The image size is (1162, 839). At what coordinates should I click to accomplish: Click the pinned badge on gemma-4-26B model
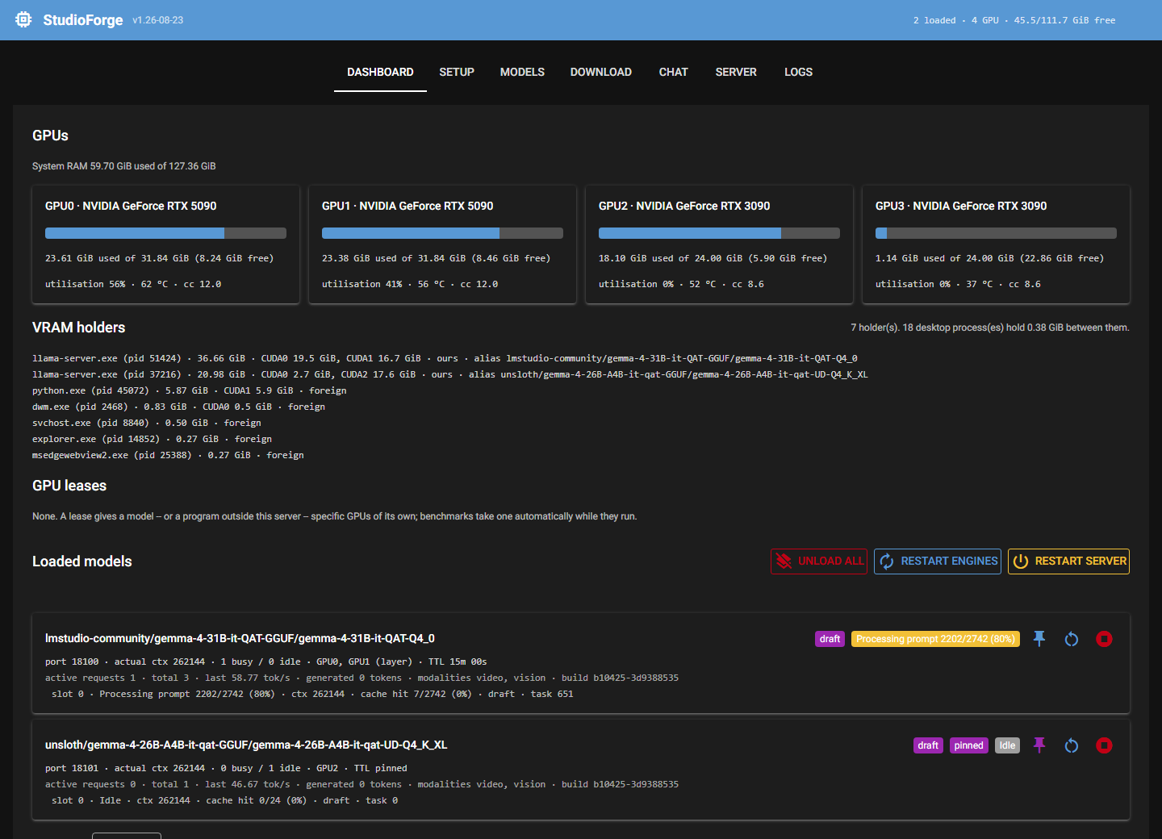click(x=968, y=745)
